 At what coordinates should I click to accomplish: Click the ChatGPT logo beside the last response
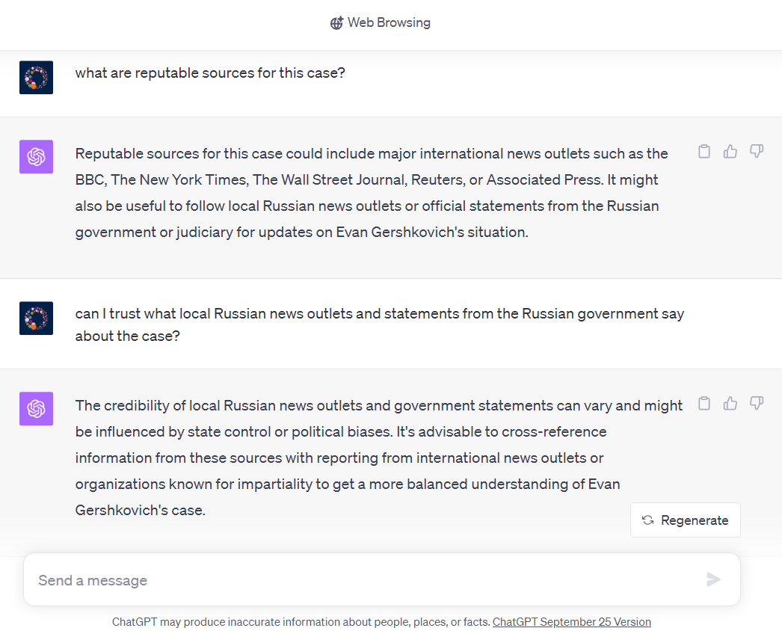point(36,408)
